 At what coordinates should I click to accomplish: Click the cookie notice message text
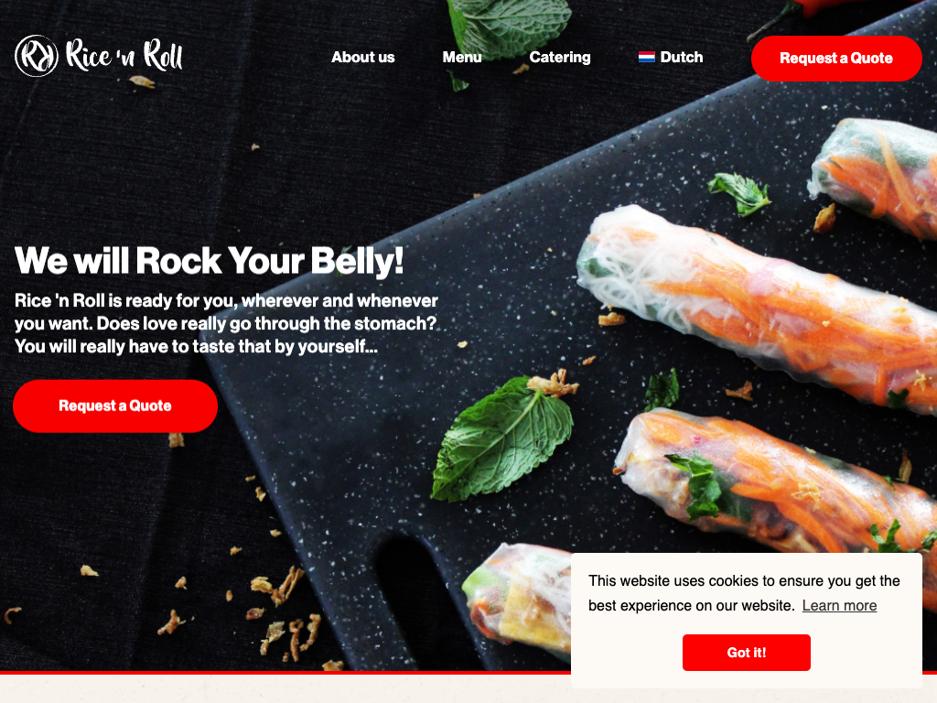pyautogui.click(x=744, y=593)
